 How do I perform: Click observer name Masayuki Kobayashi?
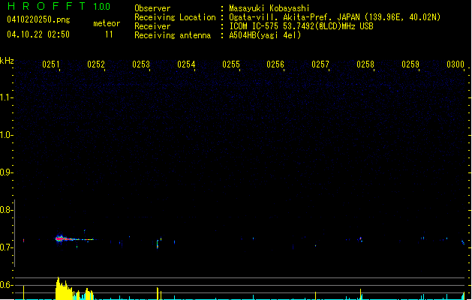pyautogui.click(x=269, y=8)
